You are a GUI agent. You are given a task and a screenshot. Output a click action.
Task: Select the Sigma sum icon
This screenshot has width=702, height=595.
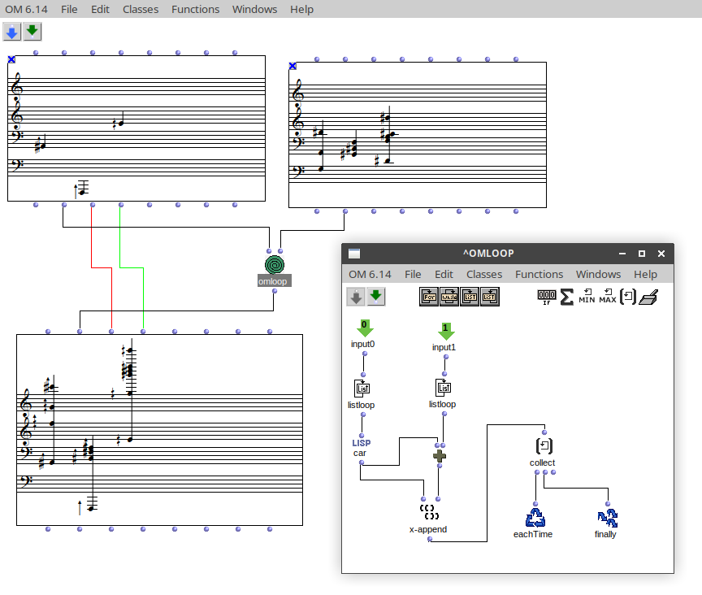click(567, 297)
